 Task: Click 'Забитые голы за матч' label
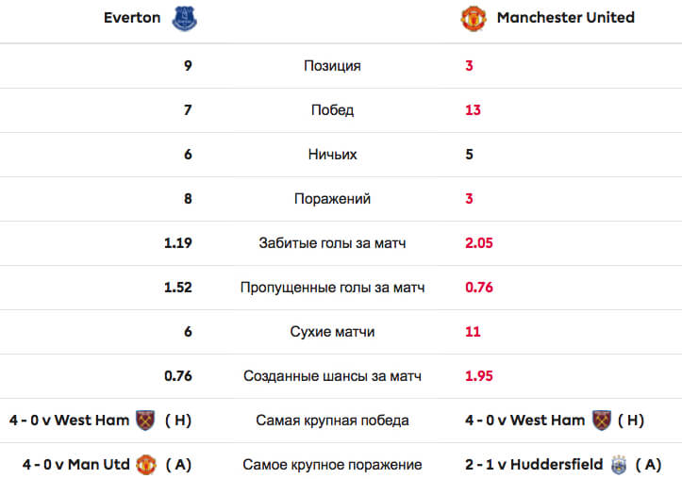[x=332, y=243]
